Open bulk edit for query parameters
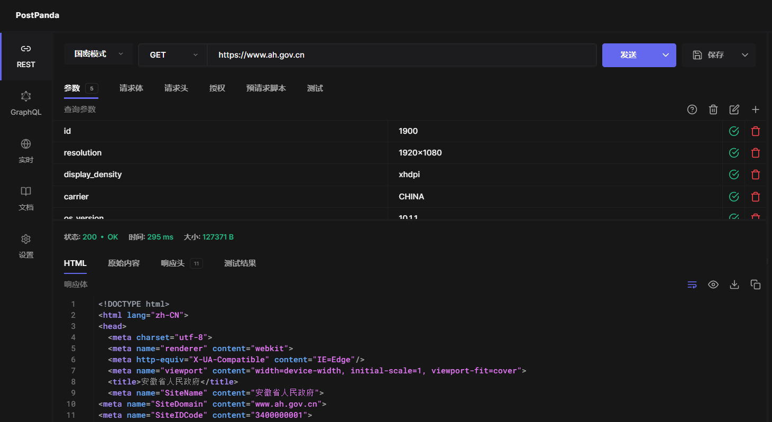The image size is (772, 422). pyautogui.click(x=734, y=109)
